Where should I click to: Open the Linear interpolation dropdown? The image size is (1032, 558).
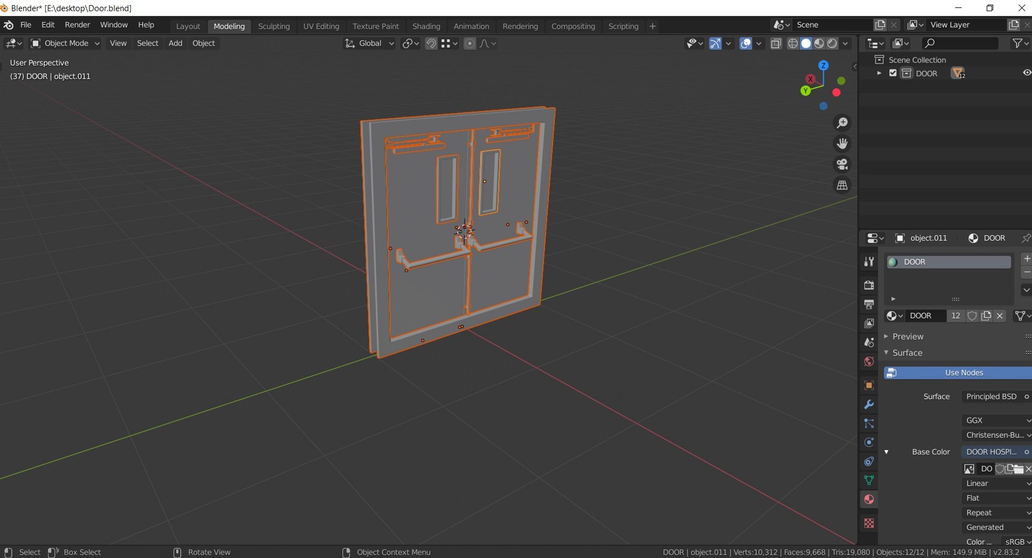click(x=997, y=483)
